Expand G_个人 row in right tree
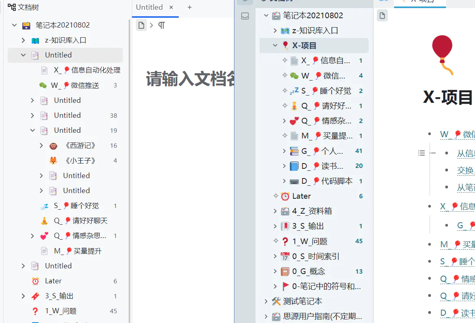 click(x=284, y=151)
